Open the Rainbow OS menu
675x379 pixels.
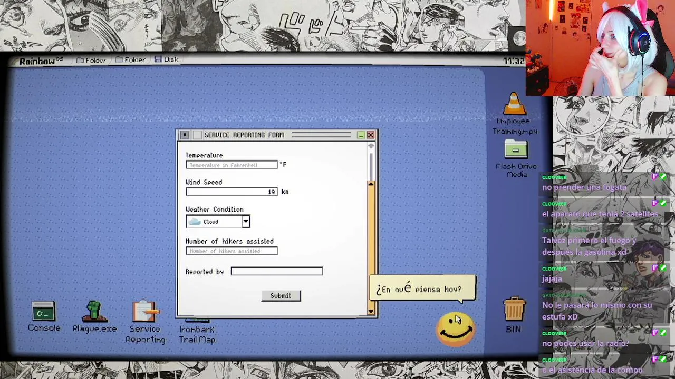tap(41, 61)
